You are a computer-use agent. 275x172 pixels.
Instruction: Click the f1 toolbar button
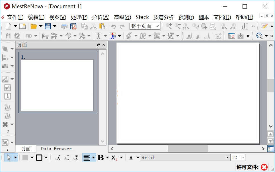tap(8, 36)
